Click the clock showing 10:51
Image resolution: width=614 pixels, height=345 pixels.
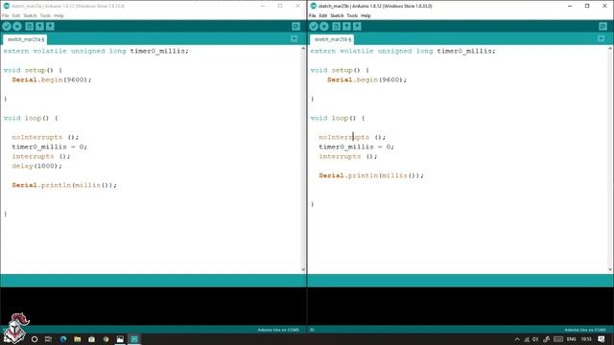click(586, 339)
